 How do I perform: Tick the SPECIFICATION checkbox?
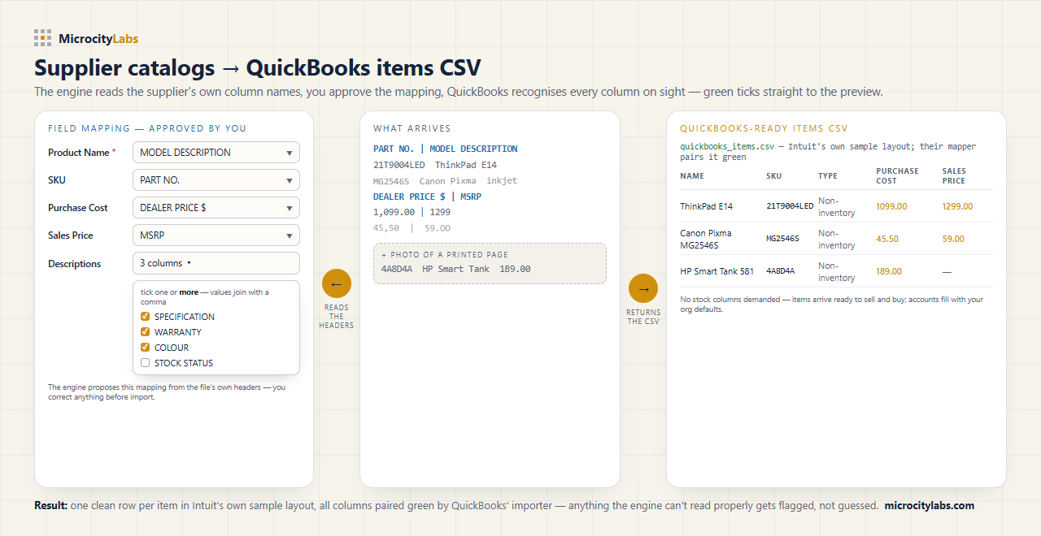pyautogui.click(x=146, y=317)
